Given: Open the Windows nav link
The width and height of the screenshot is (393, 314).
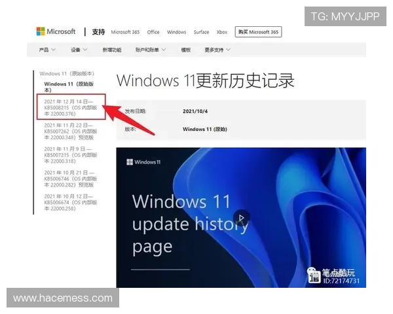Looking at the screenshot, I should (176, 32).
